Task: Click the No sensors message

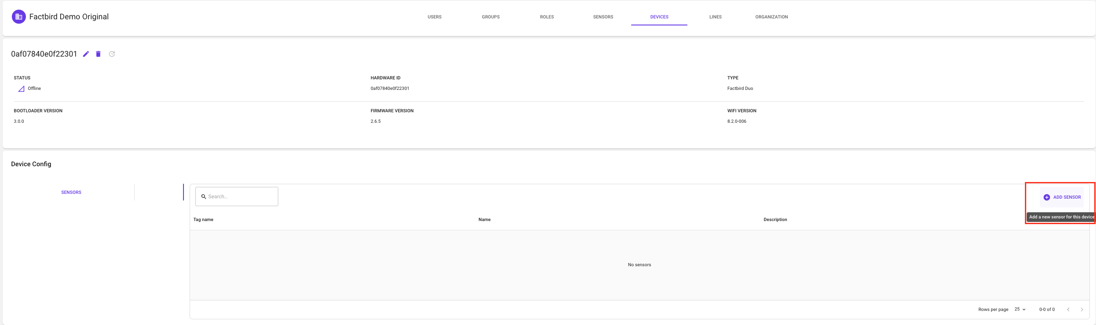Action: coord(640,264)
